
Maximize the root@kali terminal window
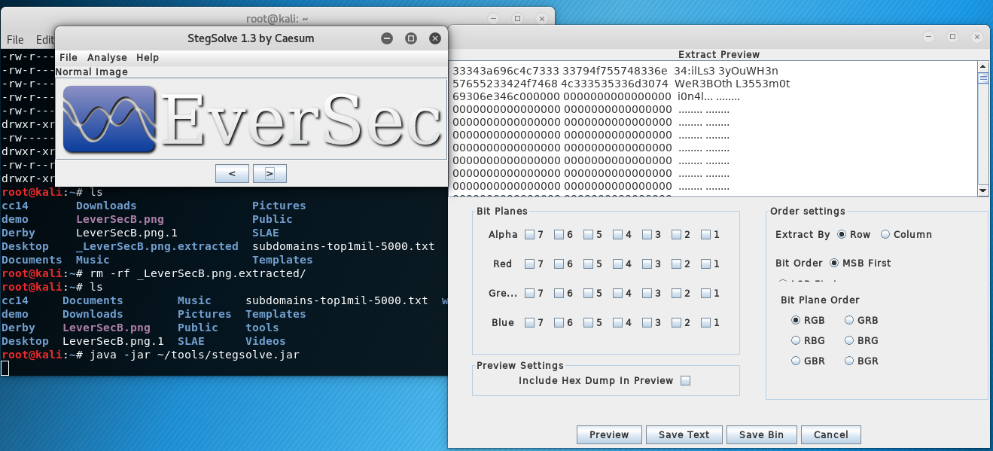tap(517, 18)
